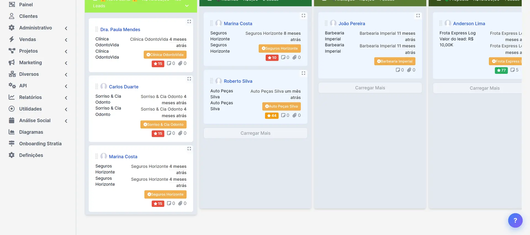Click Carlos Duarte avatar image
Viewport: 530px width, 235px height.
(x=104, y=86)
